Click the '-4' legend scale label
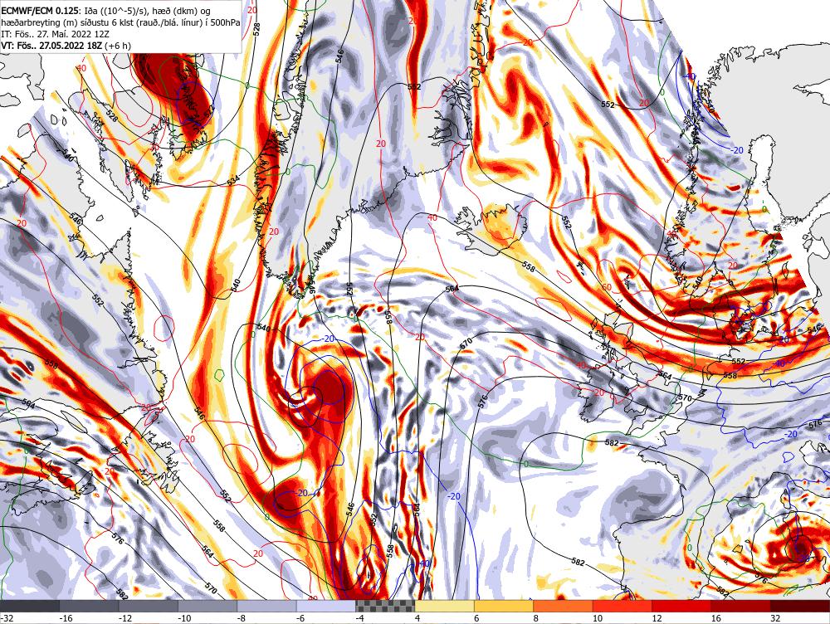The width and height of the screenshot is (830, 624). [x=360, y=618]
